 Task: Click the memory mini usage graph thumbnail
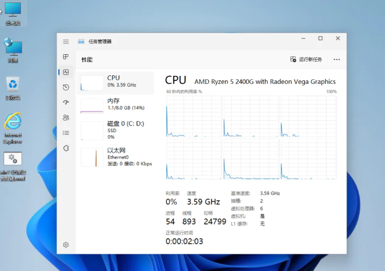[x=92, y=106]
